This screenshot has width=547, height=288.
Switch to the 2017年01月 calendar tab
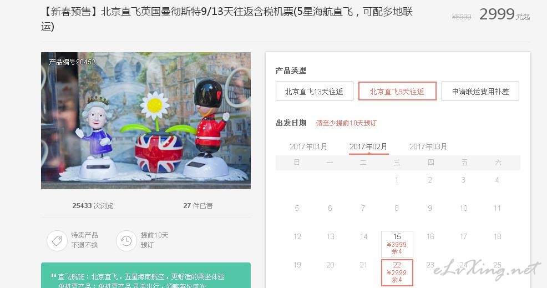pyautogui.click(x=308, y=146)
